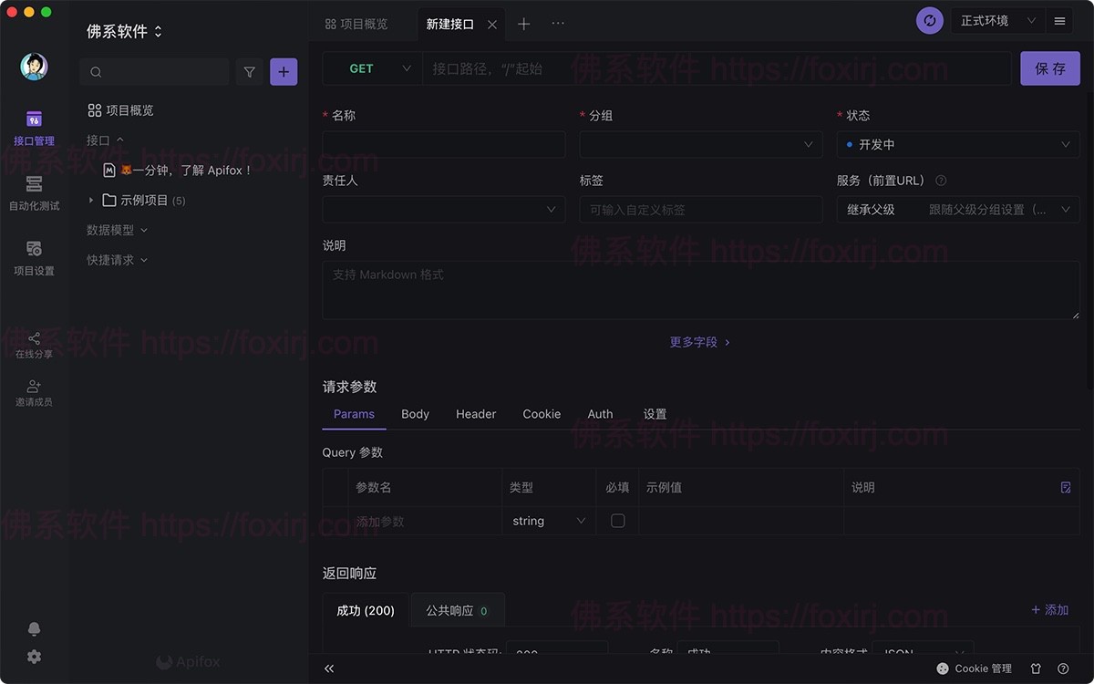
Task: Click the 在线分享 sharing icon
Action: (34, 345)
